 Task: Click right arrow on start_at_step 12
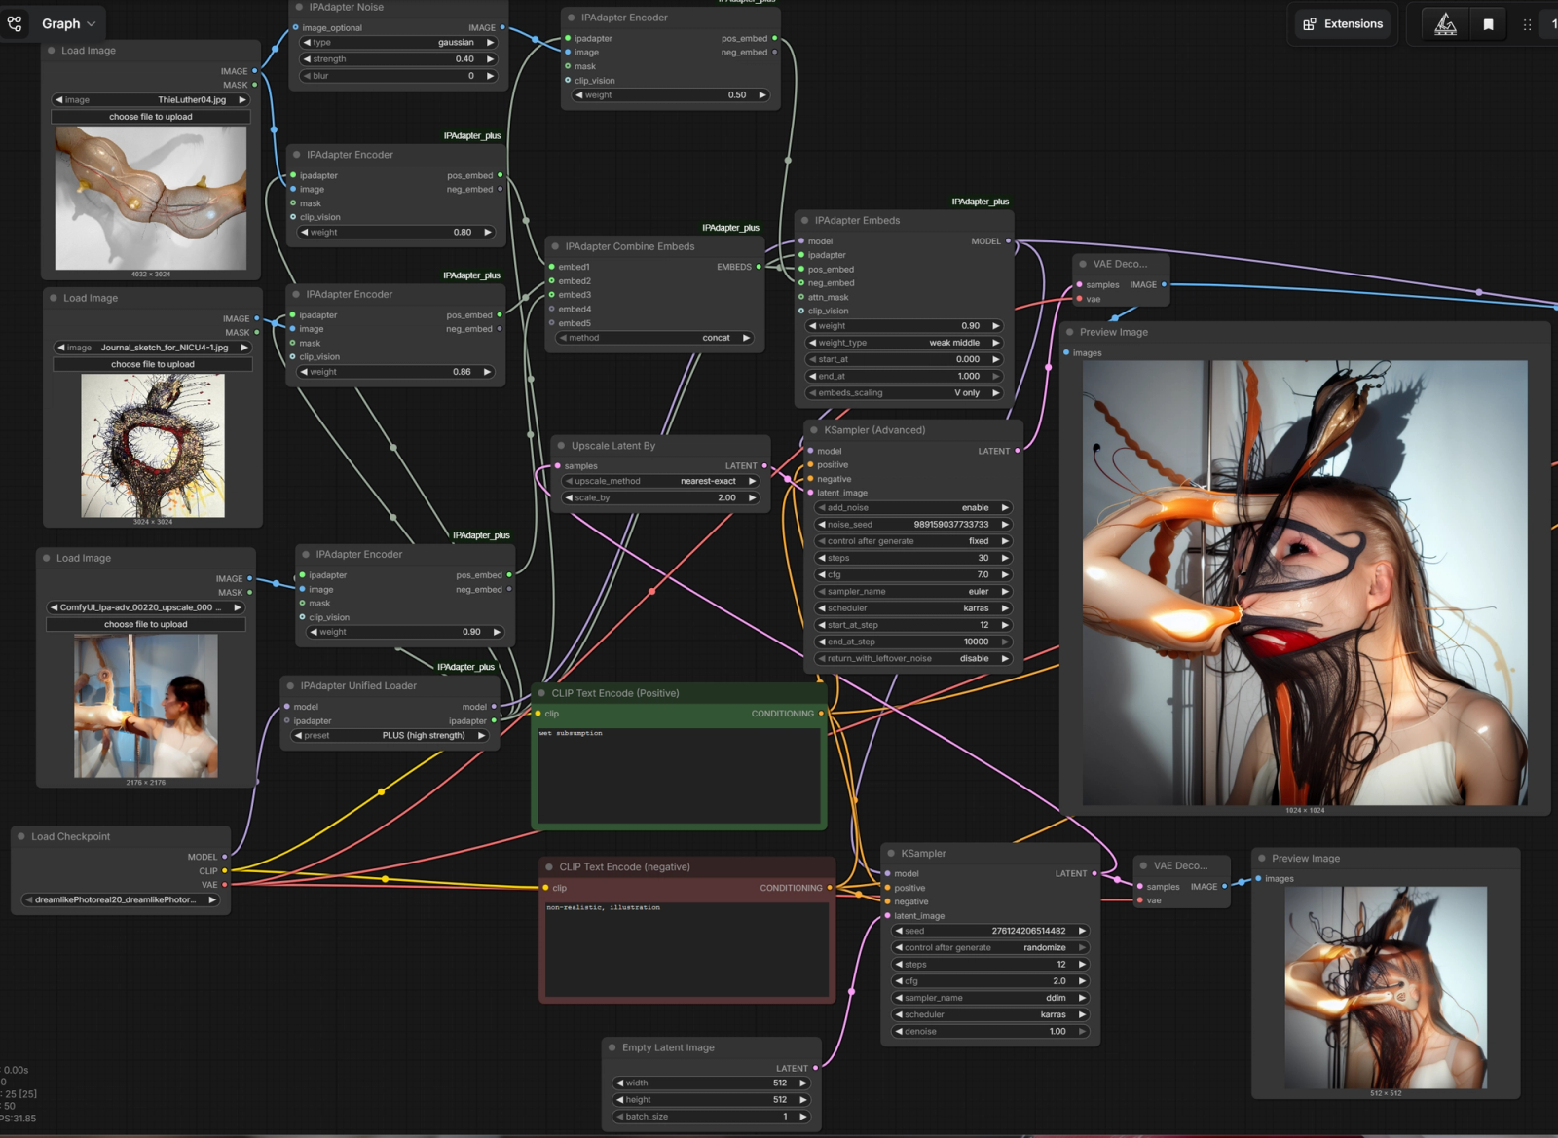(x=1005, y=625)
